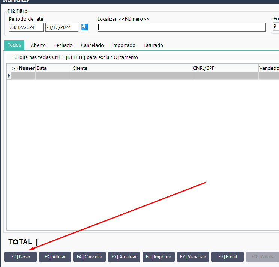
Task: Click the F2 | Novo button
Action: coord(21,257)
